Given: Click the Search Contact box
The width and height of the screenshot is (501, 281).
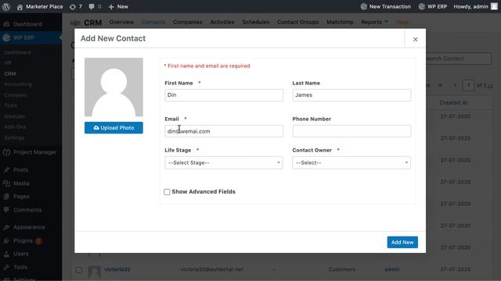Looking at the screenshot, I should [x=459, y=59].
